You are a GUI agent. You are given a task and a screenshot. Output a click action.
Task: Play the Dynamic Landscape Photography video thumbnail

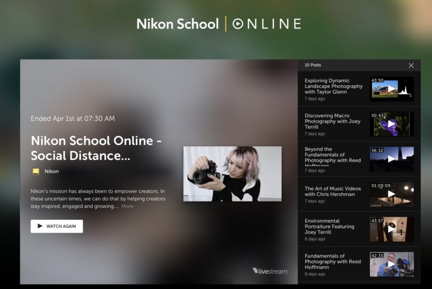391,89
